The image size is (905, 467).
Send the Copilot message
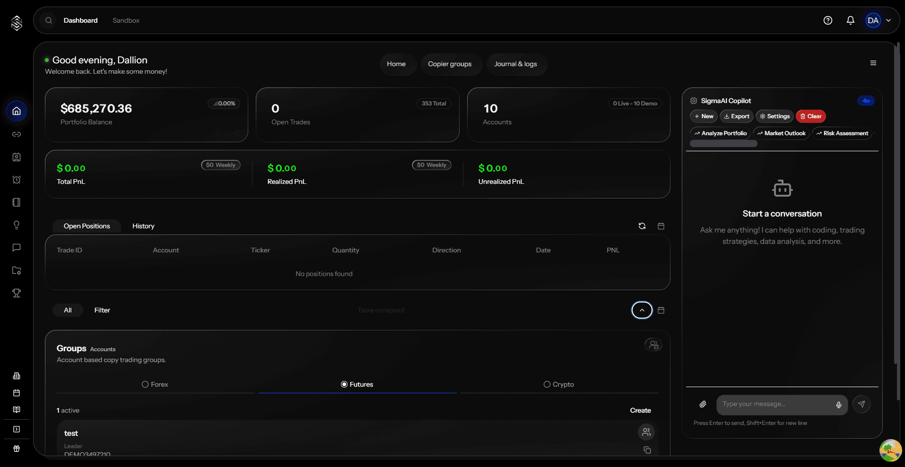861,404
